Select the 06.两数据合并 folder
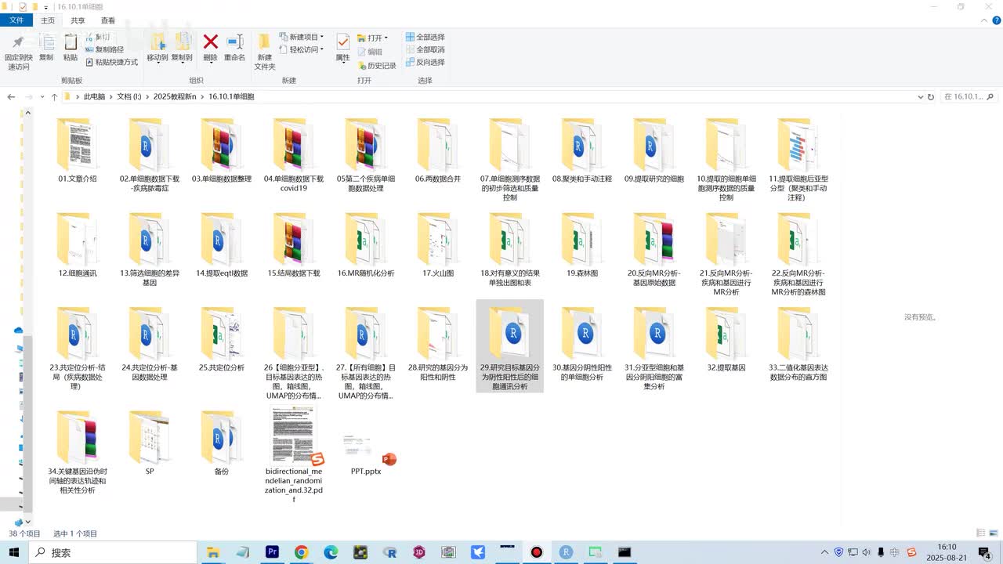 click(438, 151)
